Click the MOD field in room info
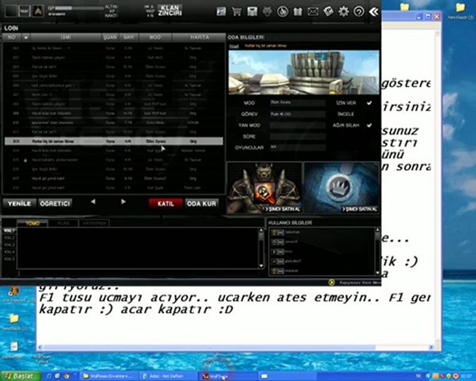This screenshot has width=476, height=381. 297,103
